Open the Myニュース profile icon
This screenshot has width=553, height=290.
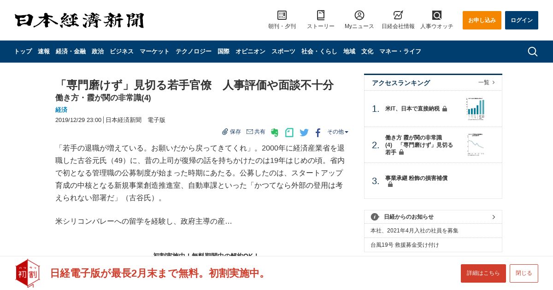(359, 15)
